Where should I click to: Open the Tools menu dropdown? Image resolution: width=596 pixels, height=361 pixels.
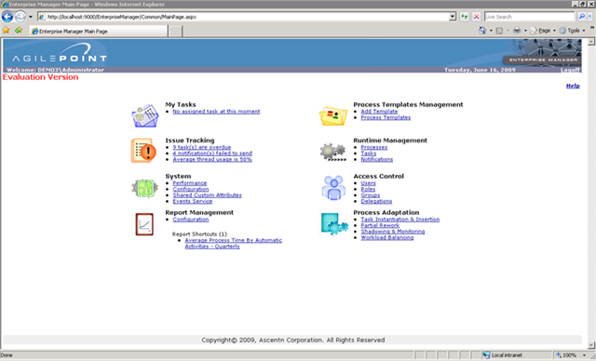(x=572, y=31)
